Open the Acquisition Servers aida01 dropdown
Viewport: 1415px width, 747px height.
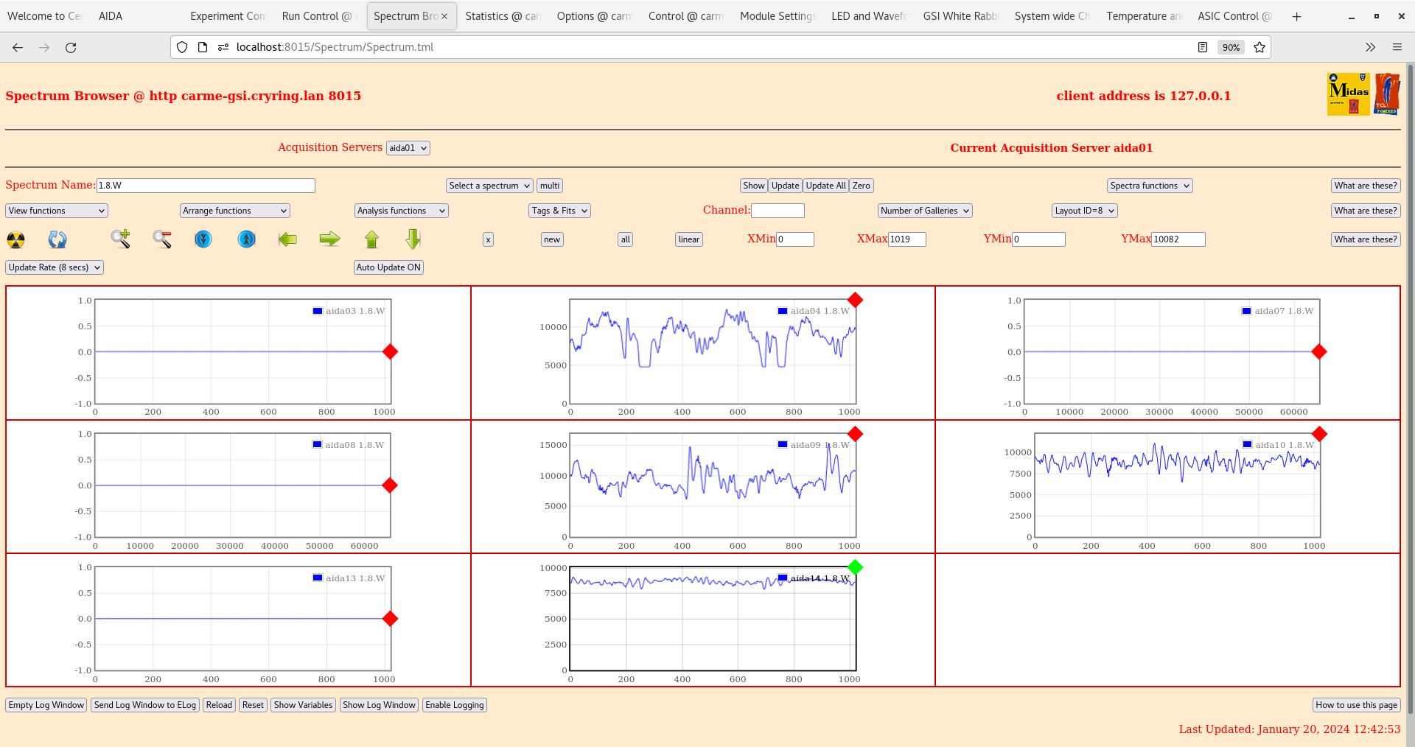click(x=408, y=148)
